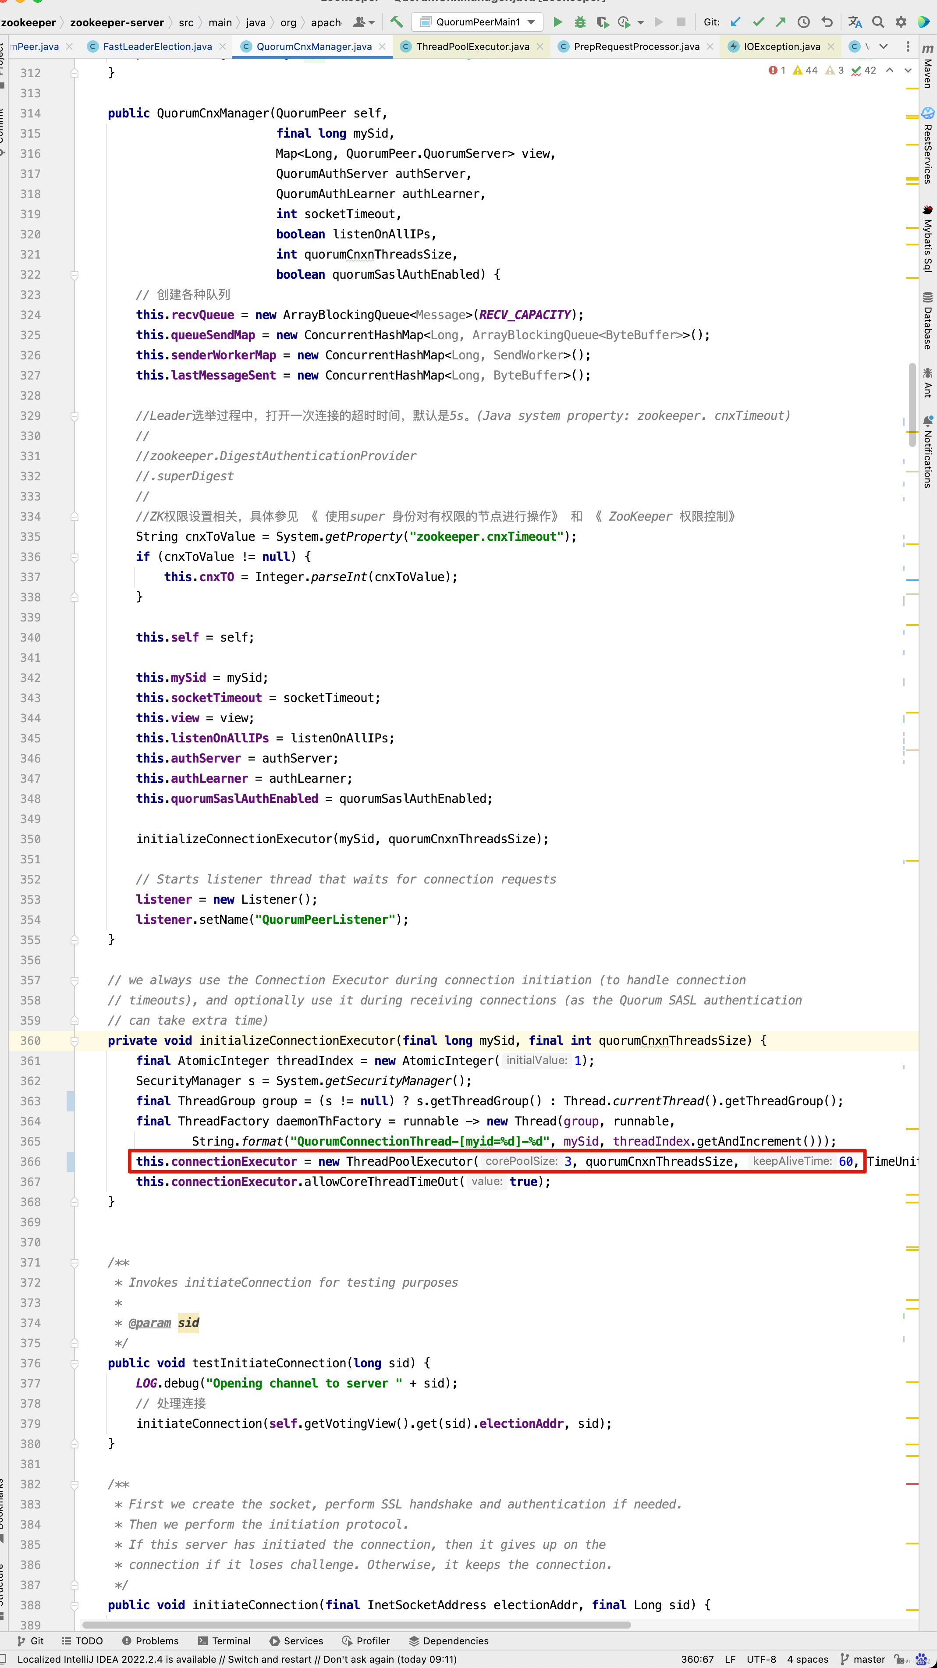Click line number 366 in the gutter
Screen dimensions: 937x1668
(30, 1162)
